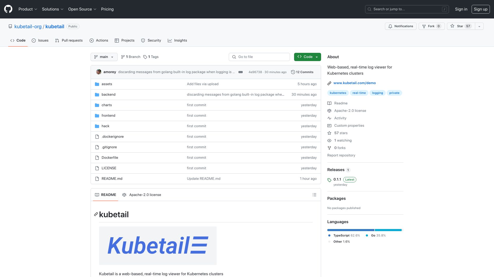Open the Dockerfile file
494x277 pixels.
coord(110,158)
